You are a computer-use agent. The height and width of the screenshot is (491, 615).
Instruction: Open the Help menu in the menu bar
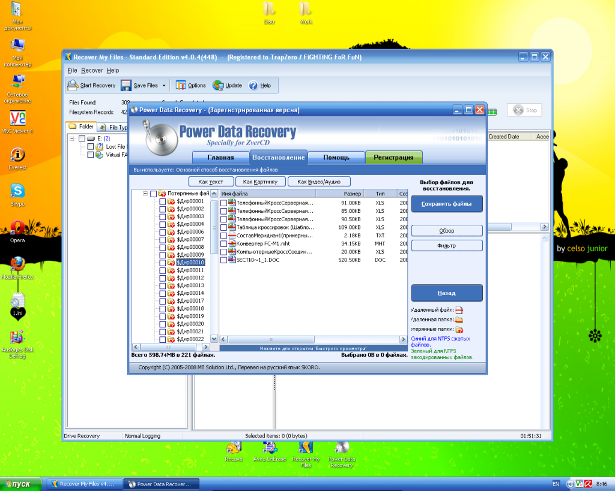click(112, 71)
